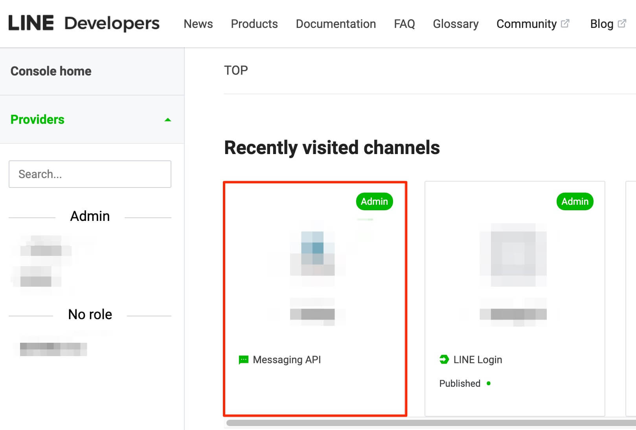Image resolution: width=636 pixels, height=430 pixels.
Task: Click the Published status text
Action: (x=460, y=383)
